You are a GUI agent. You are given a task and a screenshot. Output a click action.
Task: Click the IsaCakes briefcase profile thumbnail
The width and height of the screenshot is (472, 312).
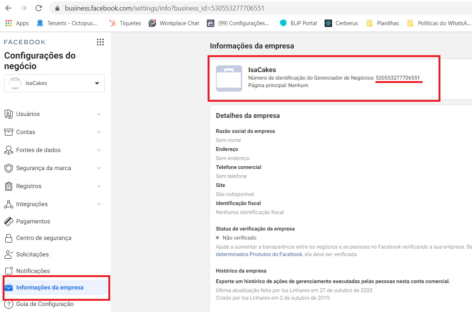229,78
